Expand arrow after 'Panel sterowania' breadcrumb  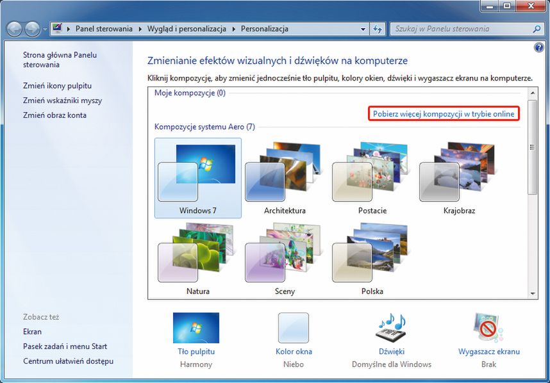coord(140,29)
